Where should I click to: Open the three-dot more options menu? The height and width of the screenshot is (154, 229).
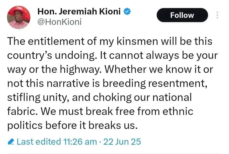(217, 15)
